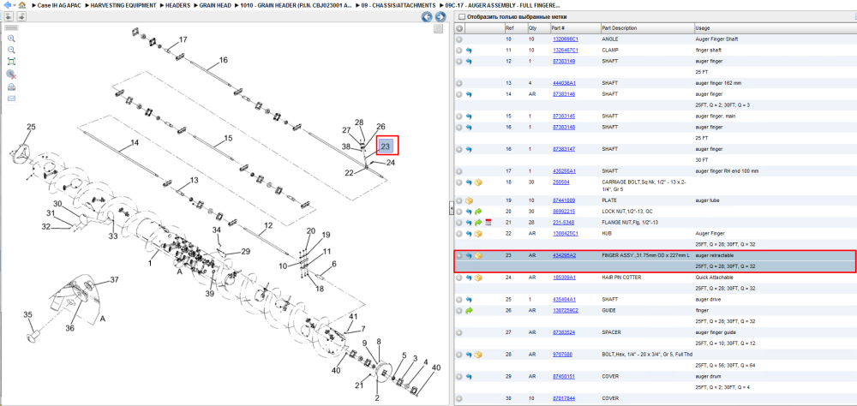Open part number 280504
Screen dimensions: 857x406
[560, 182]
